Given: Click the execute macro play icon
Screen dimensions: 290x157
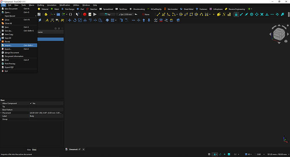Looking at the screenshot, I should click(95, 14).
